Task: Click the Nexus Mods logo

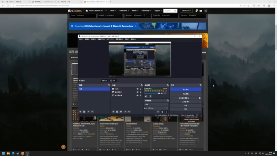Action: click(75, 11)
